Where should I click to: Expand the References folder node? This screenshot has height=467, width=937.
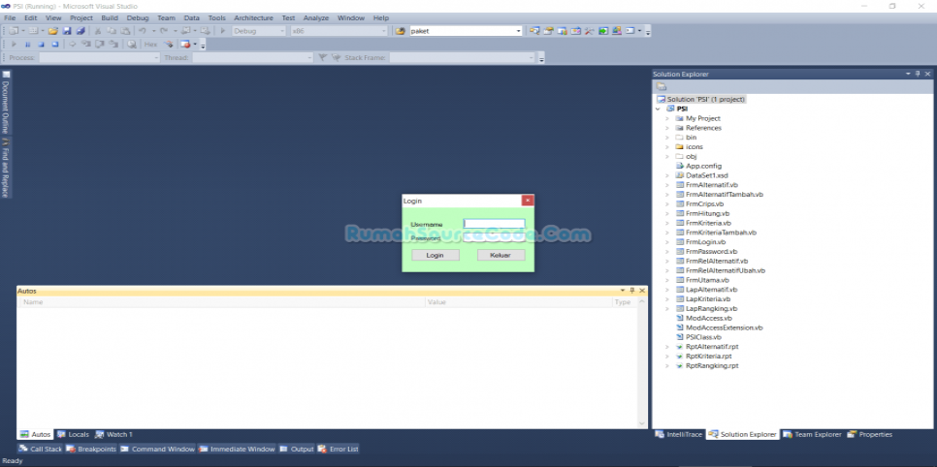click(667, 128)
